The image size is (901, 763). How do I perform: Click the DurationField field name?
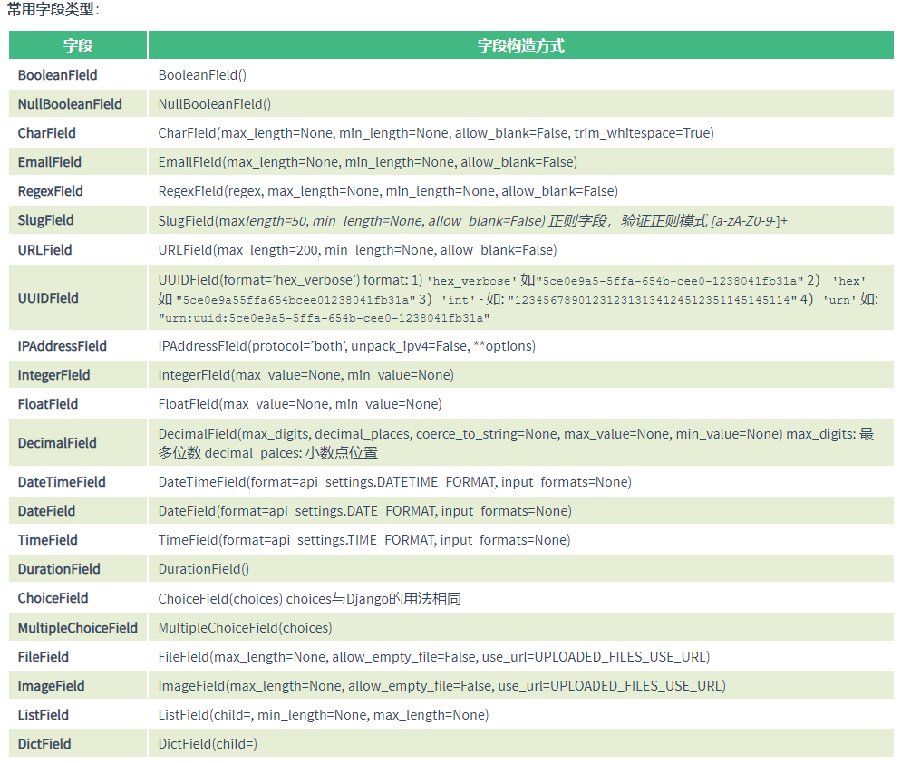click(59, 569)
